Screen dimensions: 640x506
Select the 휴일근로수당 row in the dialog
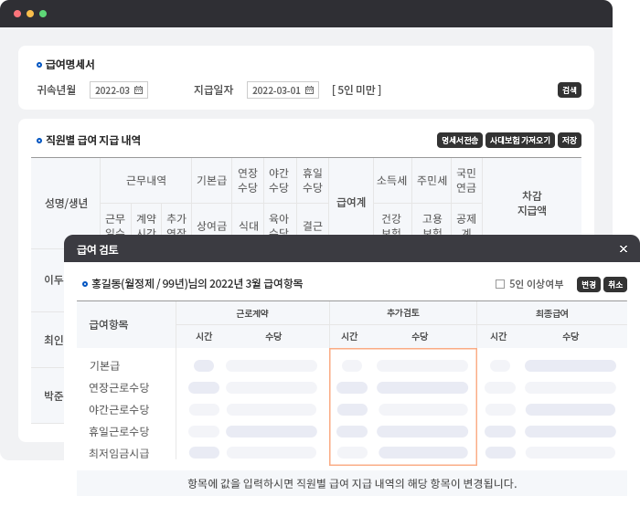(x=119, y=431)
